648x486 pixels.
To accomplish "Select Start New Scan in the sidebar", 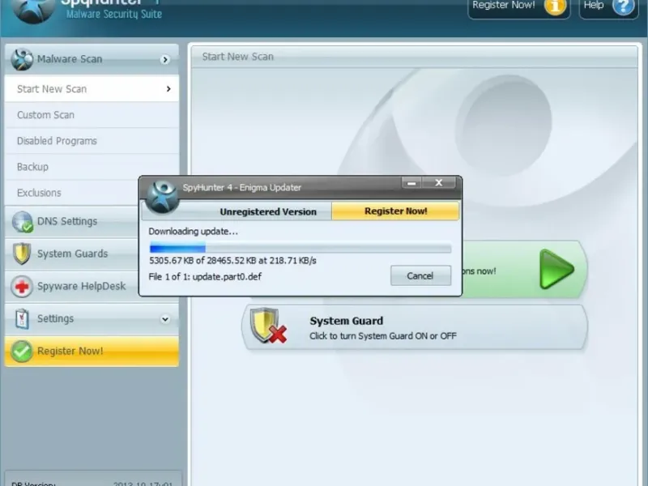I will [92, 89].
